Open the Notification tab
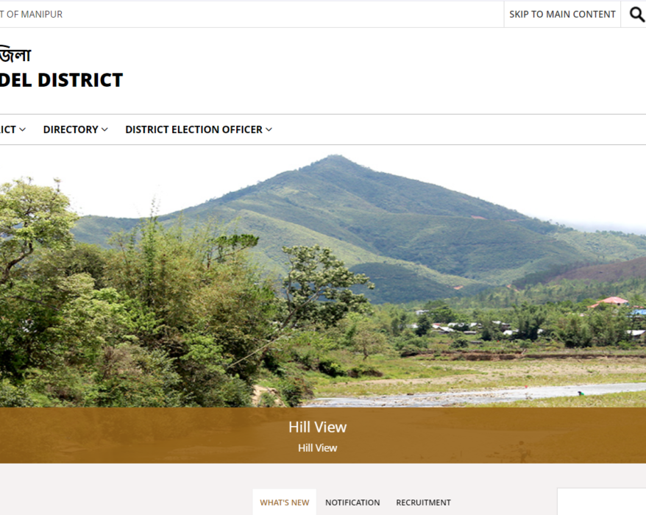Viewport: 646px width, 515px height. tap(352, 502)
